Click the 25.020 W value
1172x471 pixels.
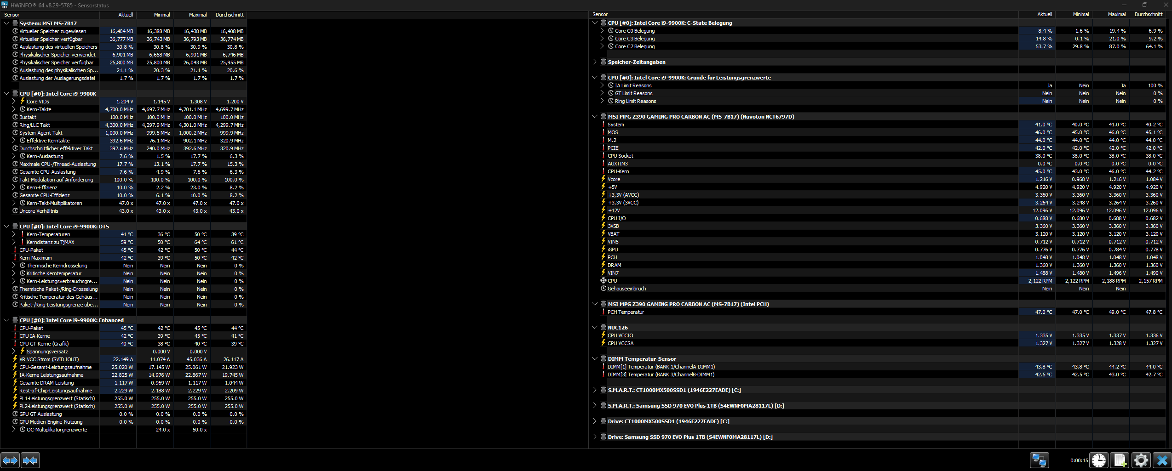(x=122, y=367)
